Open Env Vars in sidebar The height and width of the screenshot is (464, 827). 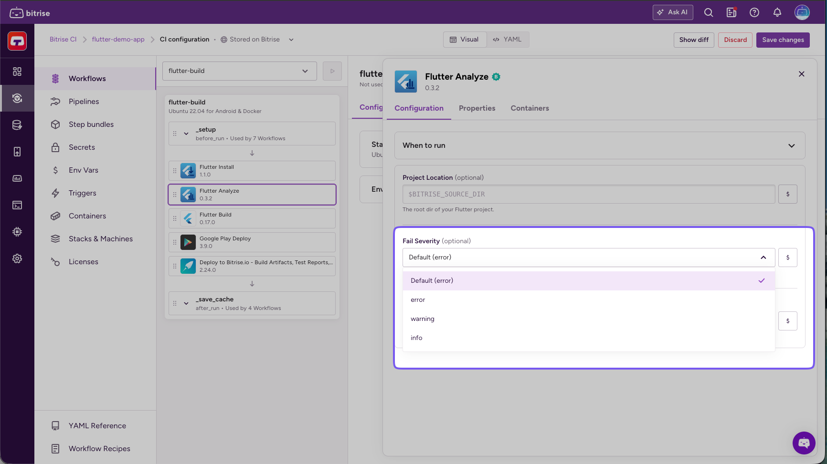pos(95,170)
